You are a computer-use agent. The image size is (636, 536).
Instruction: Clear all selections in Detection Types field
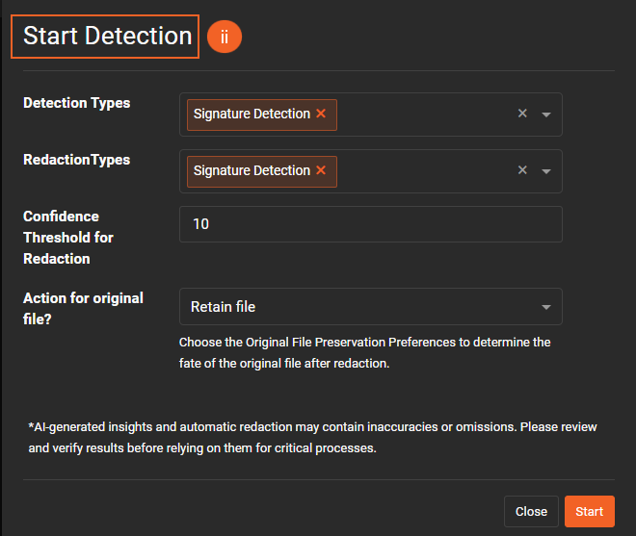(522, 114)
